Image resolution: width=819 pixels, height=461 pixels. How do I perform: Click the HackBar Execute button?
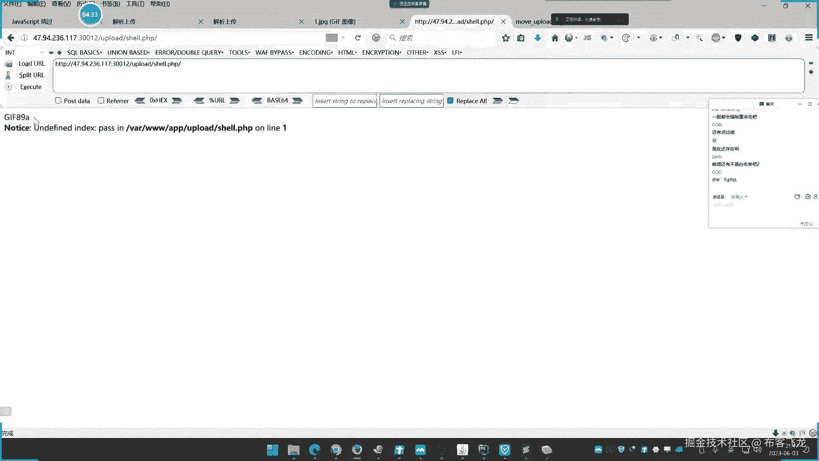pos(31,87)
